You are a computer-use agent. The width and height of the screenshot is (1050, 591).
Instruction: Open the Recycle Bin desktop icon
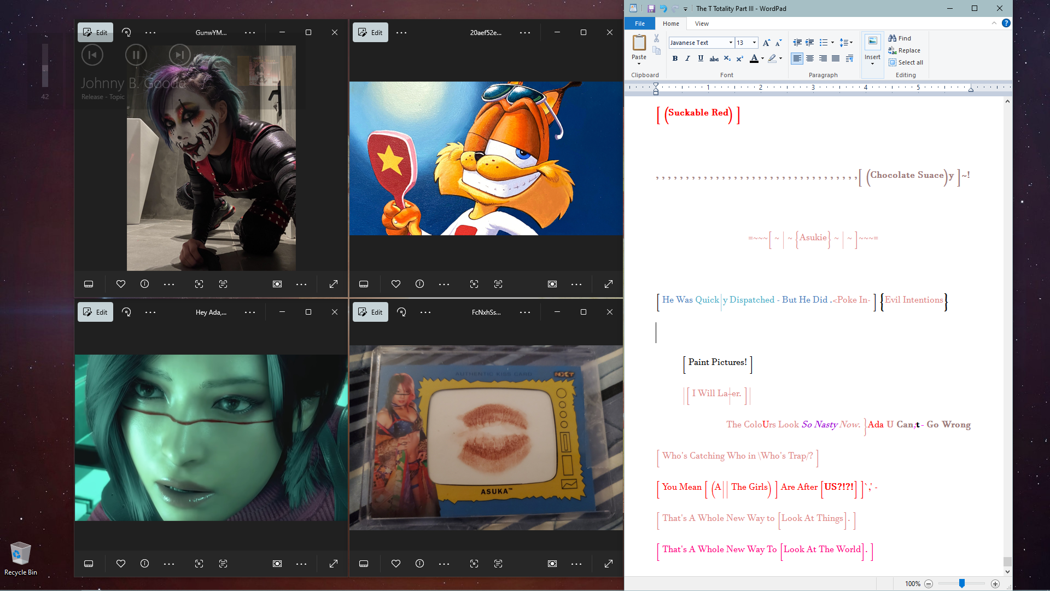point(21,558)
